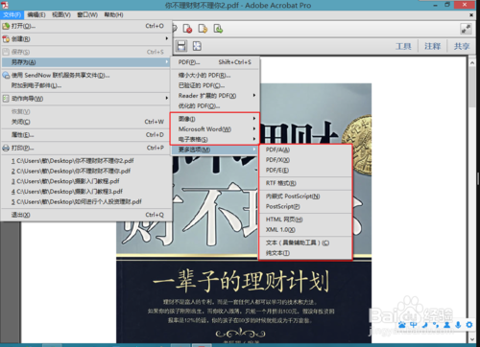Viewport: 480px width, 347px height.
Task: Select PDF/A(A) format
Action: (x=305, y=150)
